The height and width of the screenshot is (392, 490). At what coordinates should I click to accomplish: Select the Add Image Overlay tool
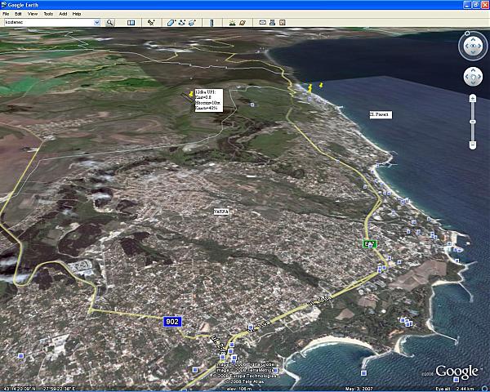192,23
